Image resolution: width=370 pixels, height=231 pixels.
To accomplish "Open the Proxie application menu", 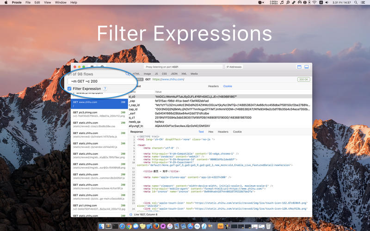I will tap(17, 2).
